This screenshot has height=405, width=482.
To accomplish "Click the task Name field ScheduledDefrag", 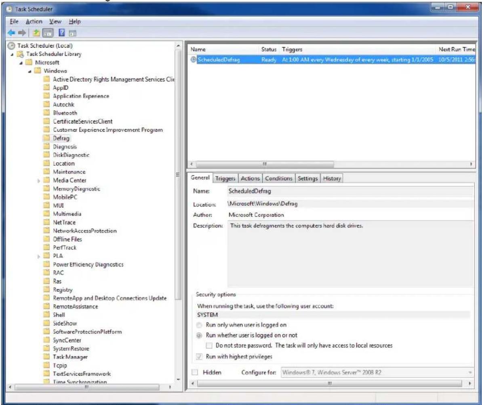I will point(350,191).
